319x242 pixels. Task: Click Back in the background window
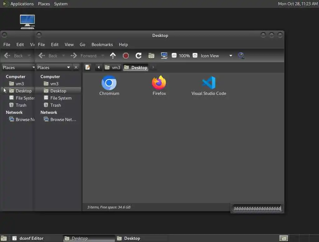[13, 55]
